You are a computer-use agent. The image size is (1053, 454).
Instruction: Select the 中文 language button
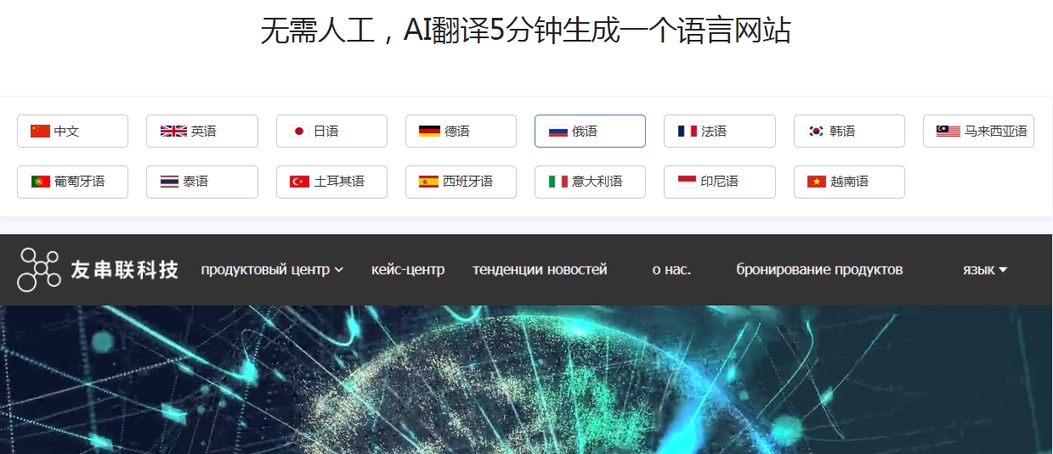72,132
